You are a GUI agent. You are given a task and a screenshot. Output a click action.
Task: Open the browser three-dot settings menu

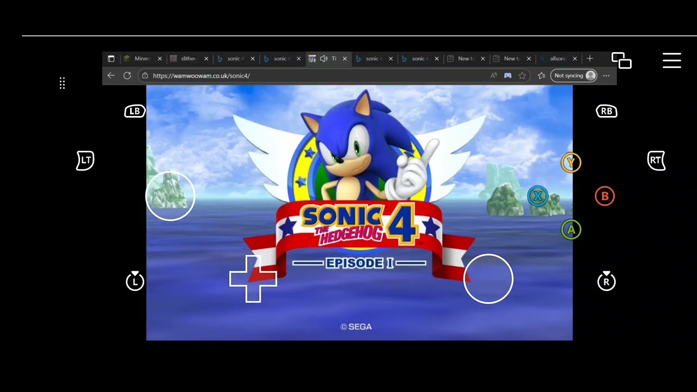tap(606, 76)
